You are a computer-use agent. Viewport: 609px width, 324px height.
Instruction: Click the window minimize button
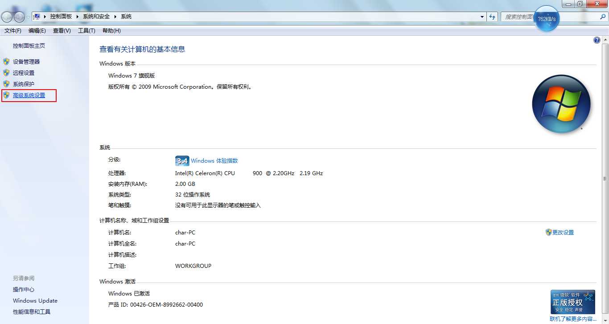[568, 4]
